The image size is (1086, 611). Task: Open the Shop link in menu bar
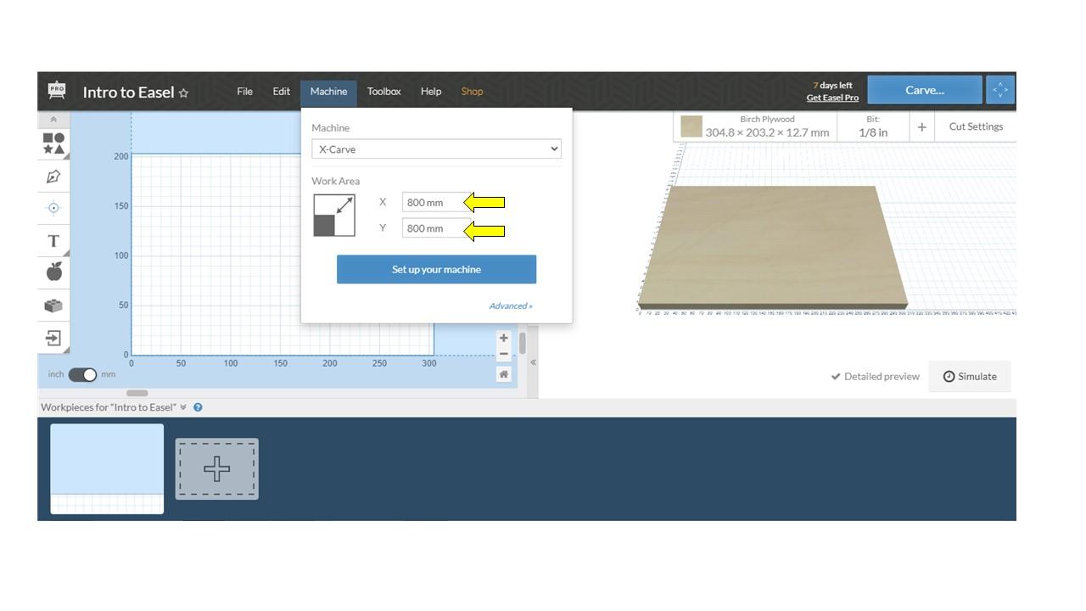coord(472,92)
